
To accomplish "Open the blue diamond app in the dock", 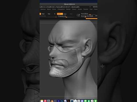I will pos(72,101).
